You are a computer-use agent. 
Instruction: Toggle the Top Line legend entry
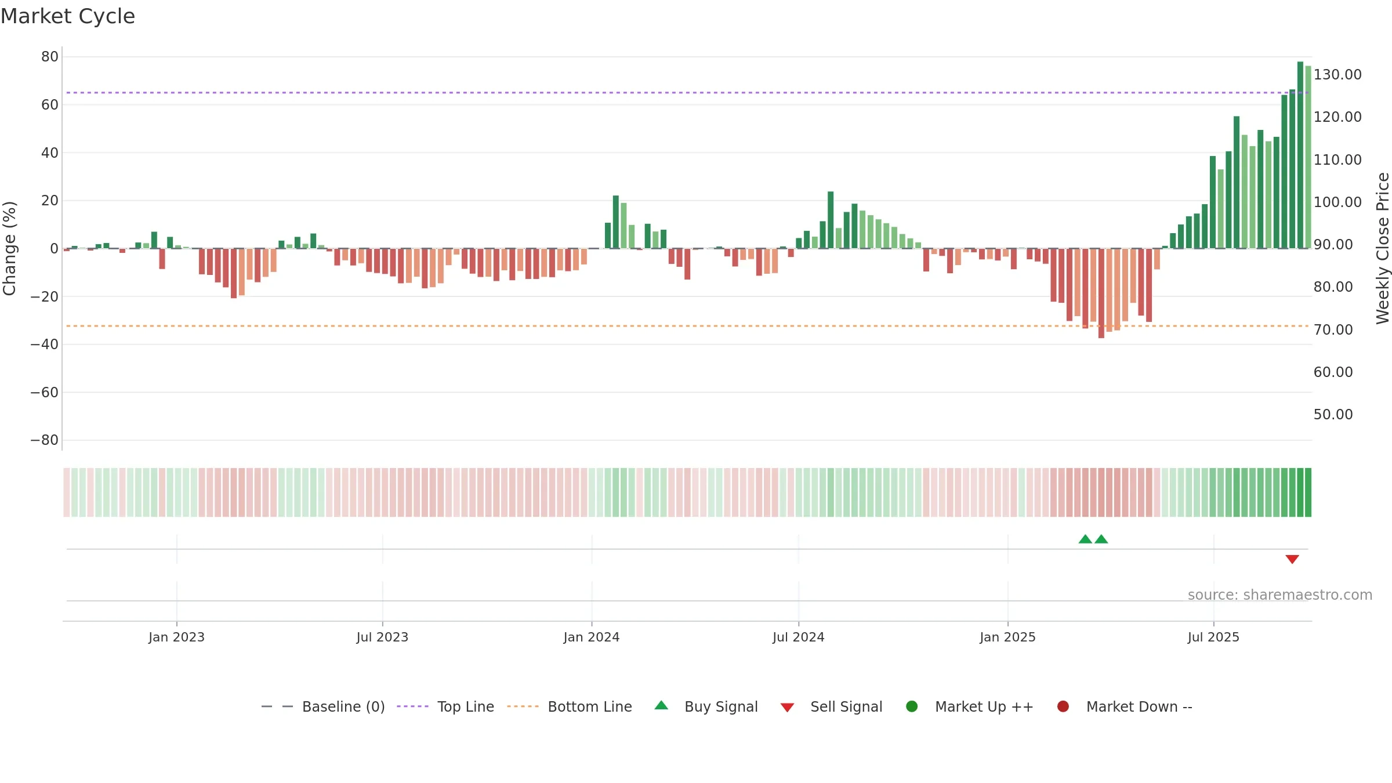pyautogui.click(x=445, y=706)
